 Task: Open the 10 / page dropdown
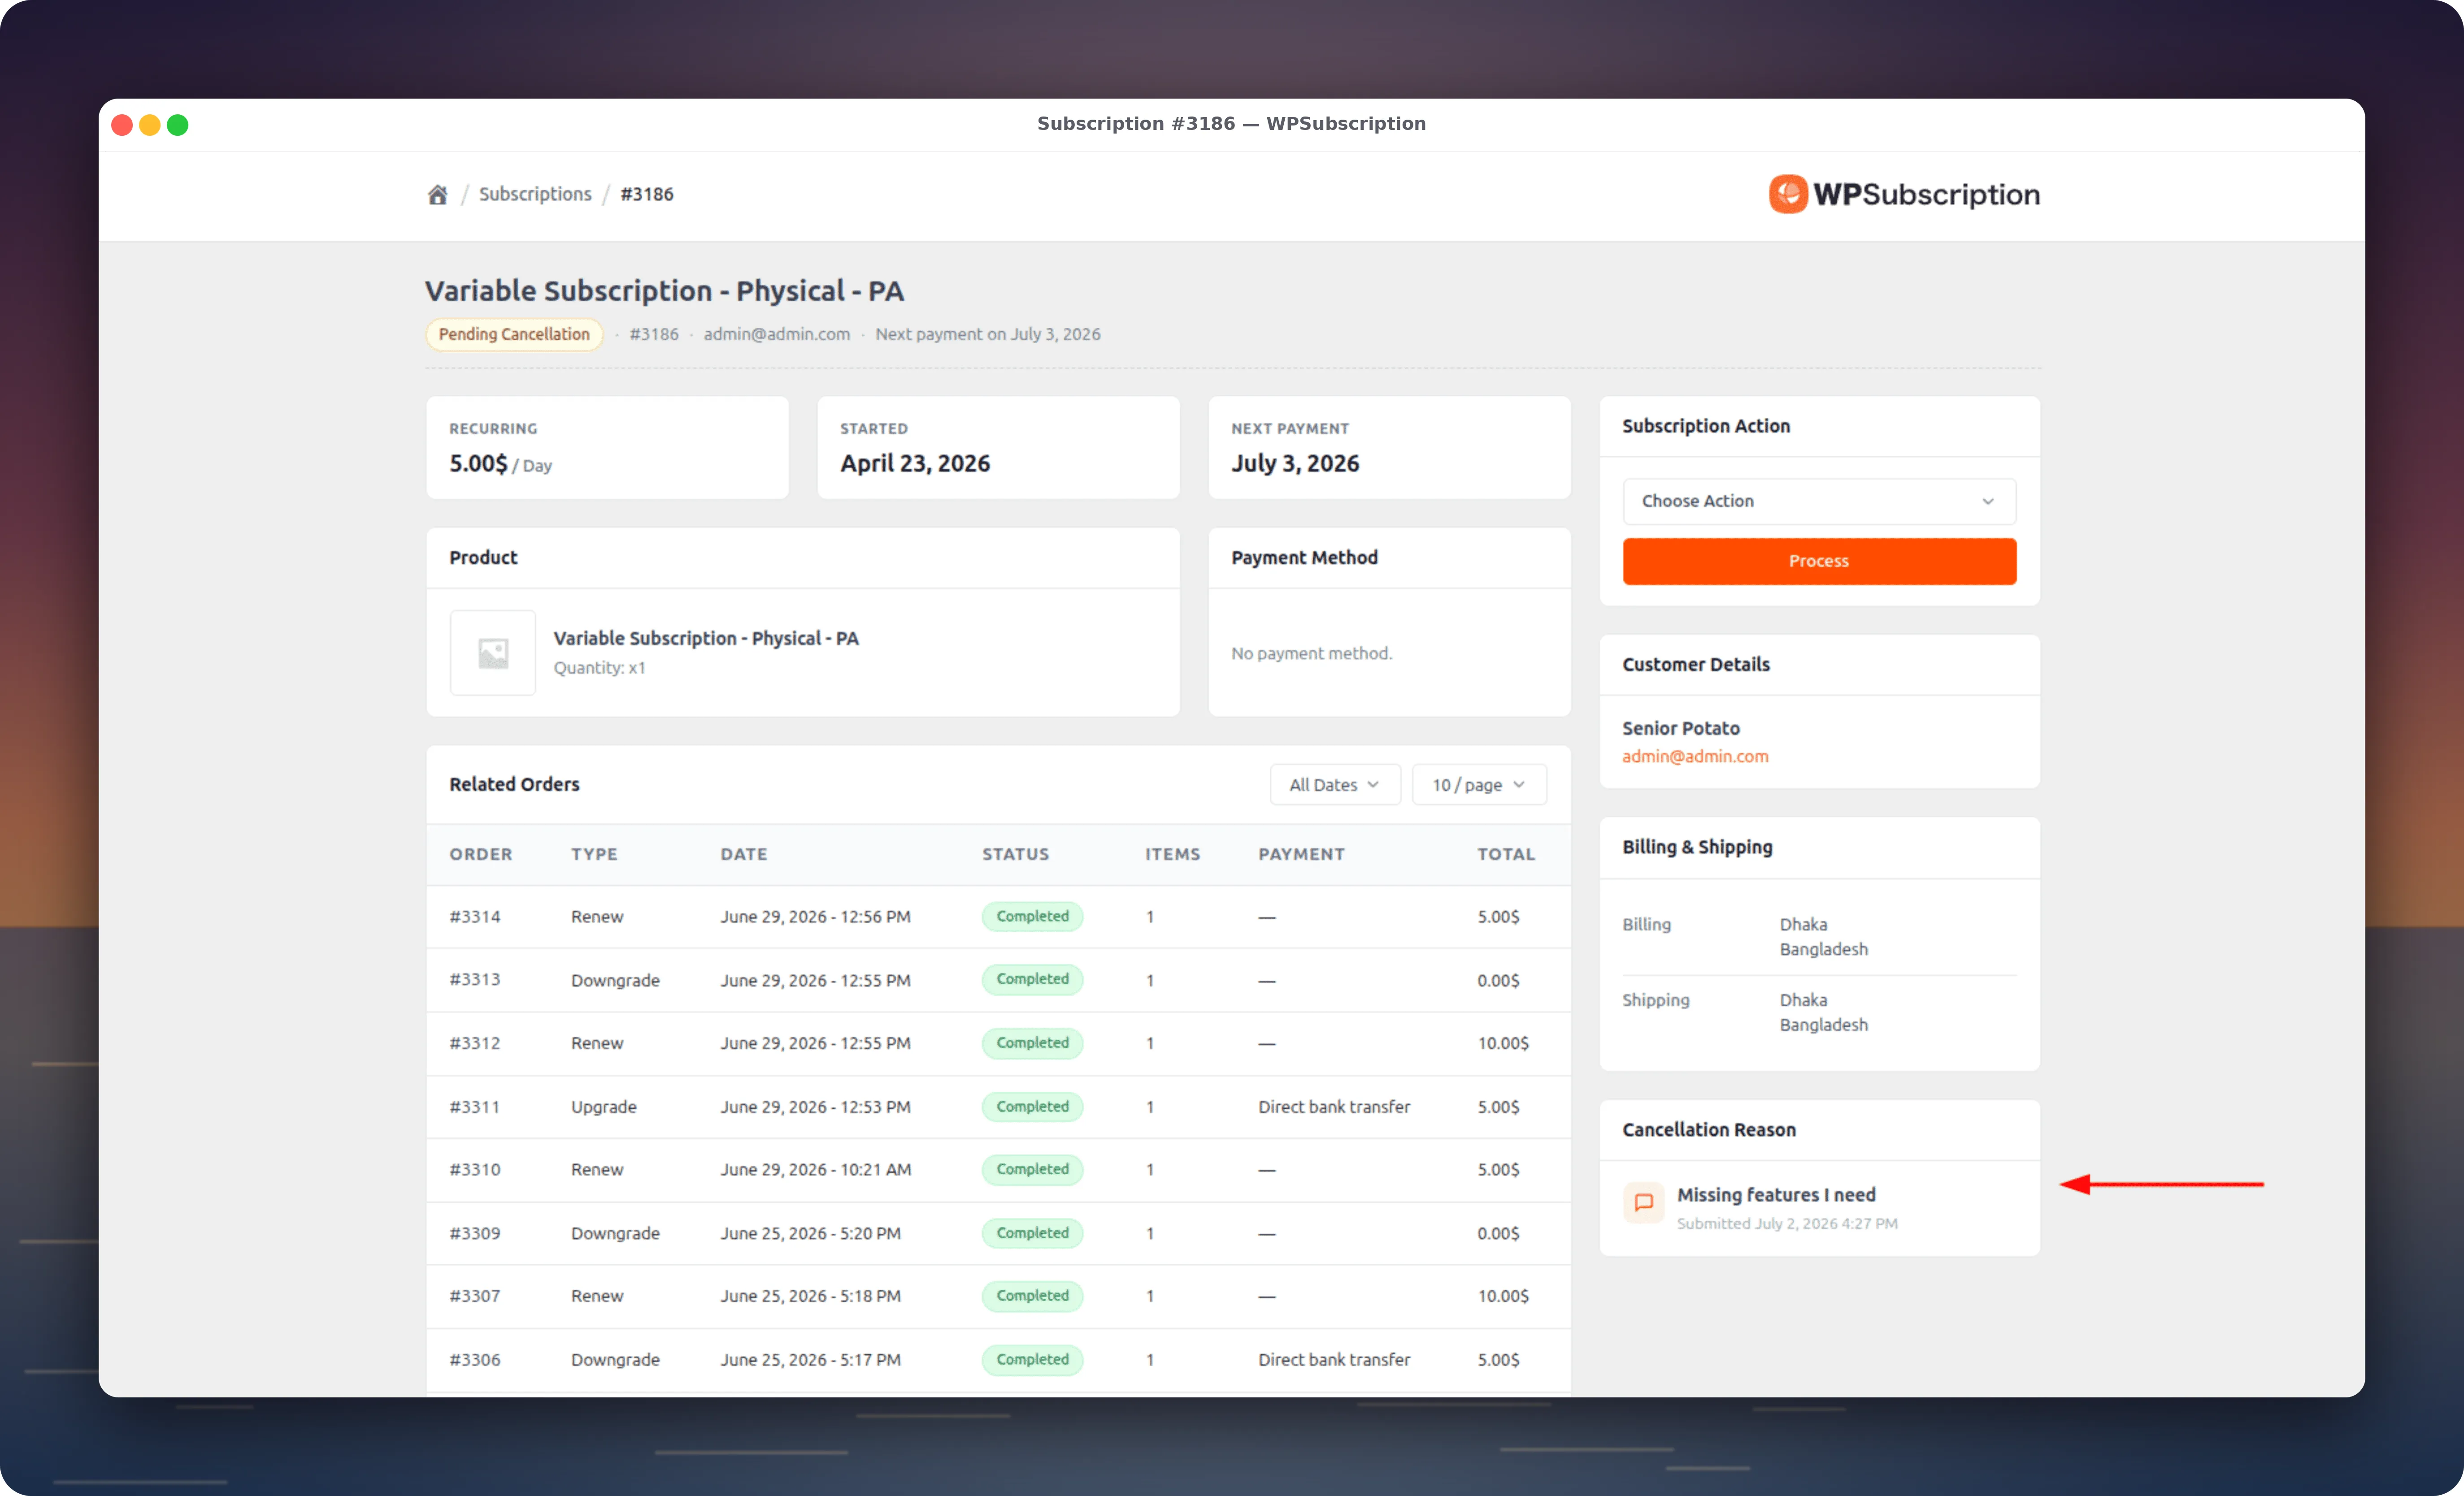1479,784
